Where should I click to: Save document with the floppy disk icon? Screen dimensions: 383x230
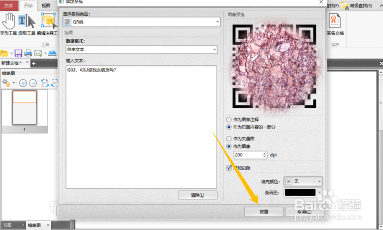click(18, 53)
